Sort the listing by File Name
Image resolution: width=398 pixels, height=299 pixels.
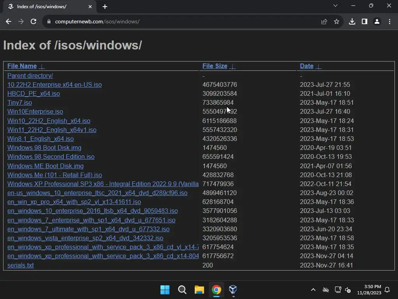tap(22, 66)
